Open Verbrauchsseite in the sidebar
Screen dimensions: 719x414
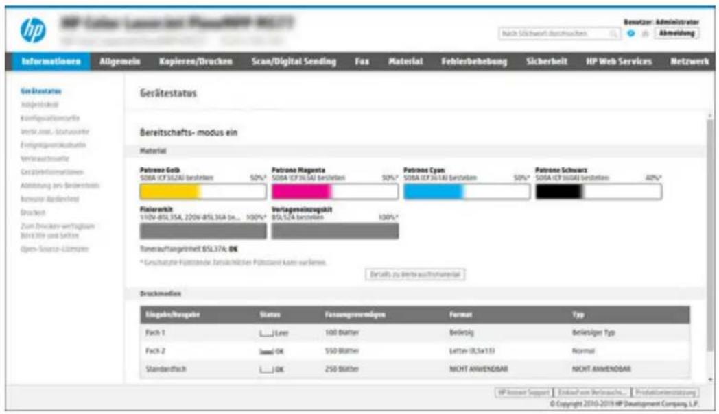pyautogui.click(x=45, y=158)
